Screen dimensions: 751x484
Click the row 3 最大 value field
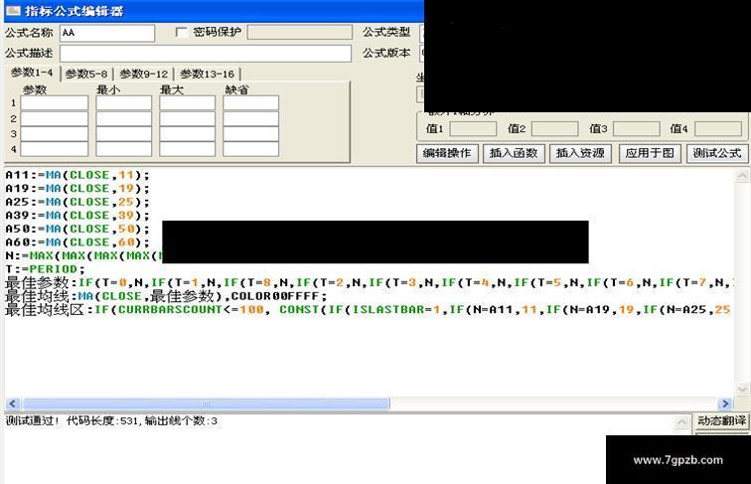(x=188, y=134)
